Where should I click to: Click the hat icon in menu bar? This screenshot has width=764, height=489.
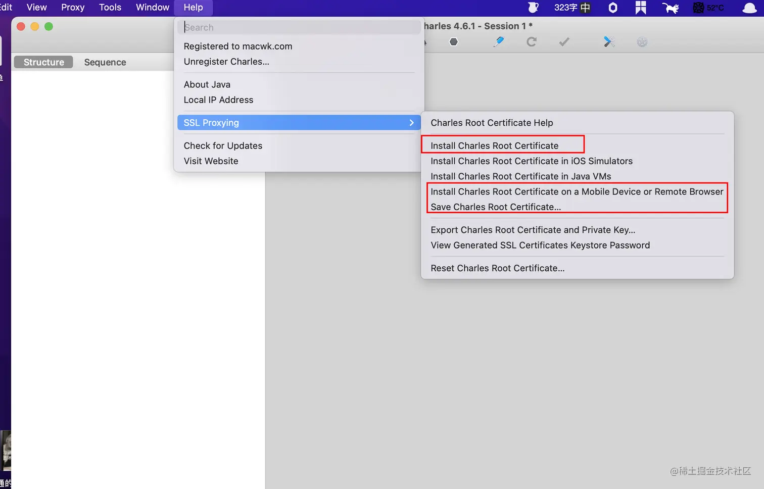coord(749,8)
